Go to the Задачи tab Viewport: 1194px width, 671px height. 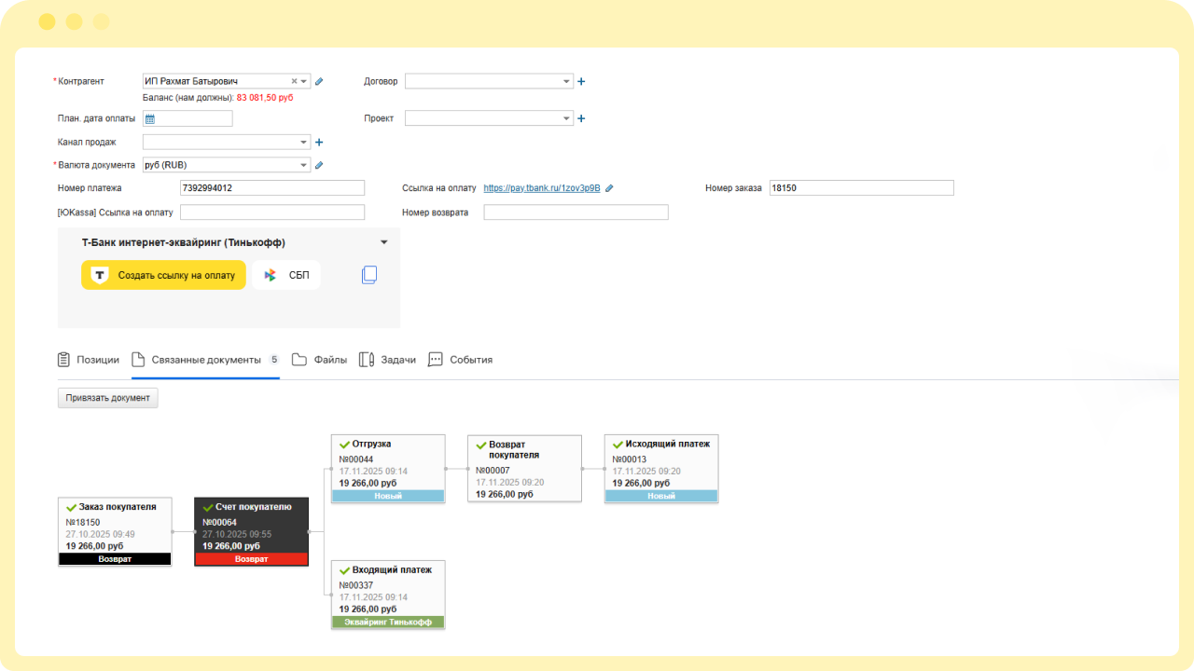[387, 360]
